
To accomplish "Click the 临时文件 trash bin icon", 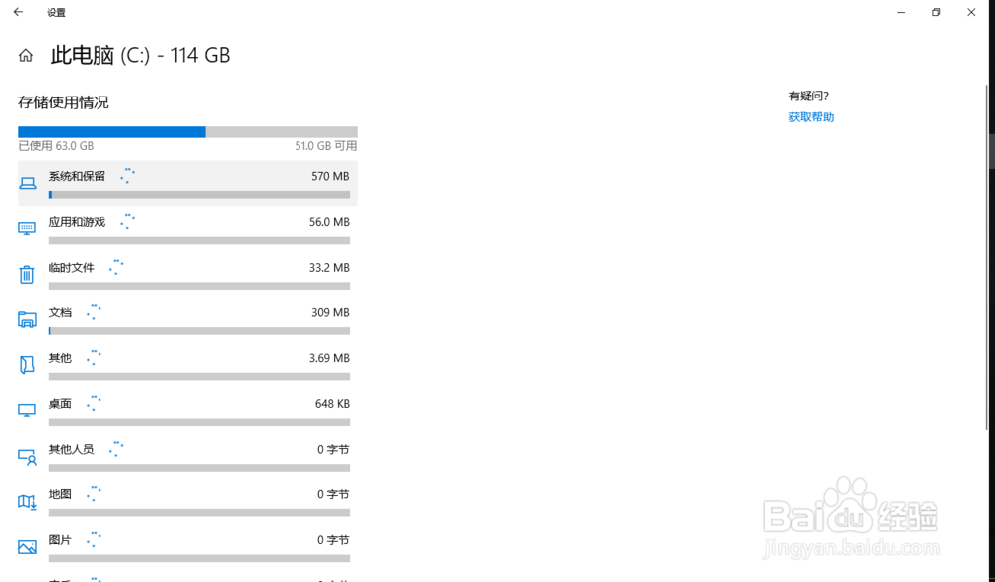I will [x=27, y=274].
